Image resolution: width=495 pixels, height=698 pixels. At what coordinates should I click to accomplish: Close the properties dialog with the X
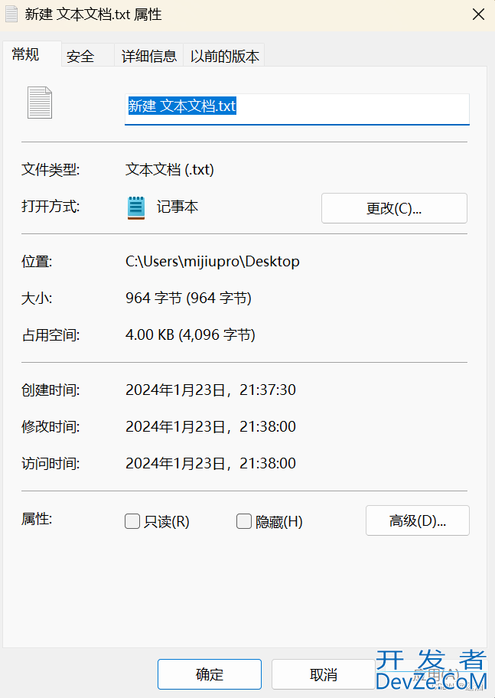coord(478,15)
